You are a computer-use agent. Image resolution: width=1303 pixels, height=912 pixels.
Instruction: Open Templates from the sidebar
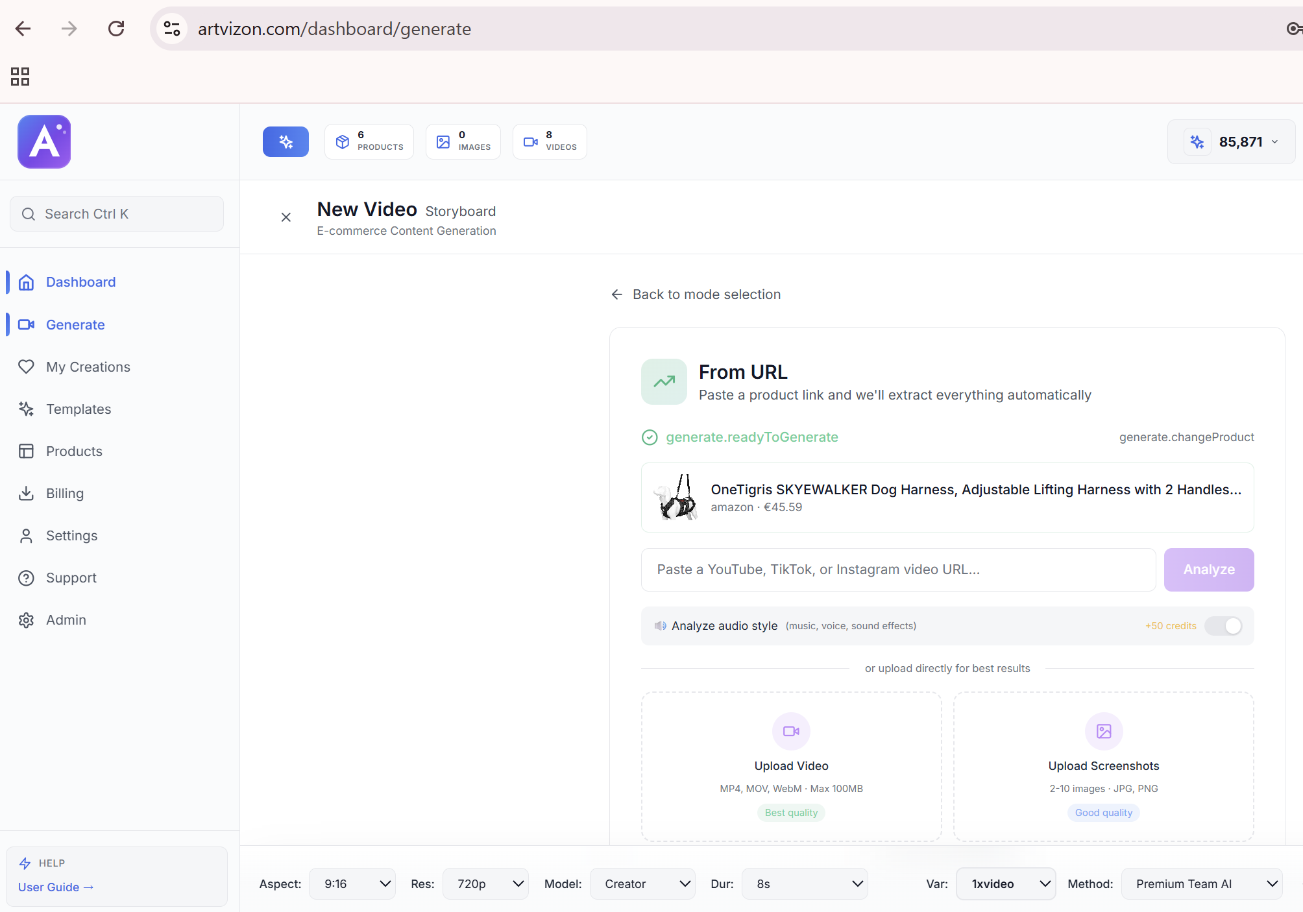point(78,409)
